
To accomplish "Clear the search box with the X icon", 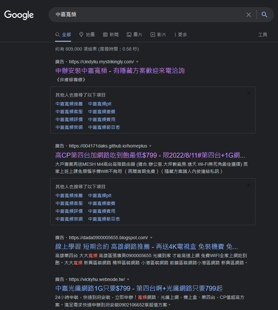I will pos(249,15).
